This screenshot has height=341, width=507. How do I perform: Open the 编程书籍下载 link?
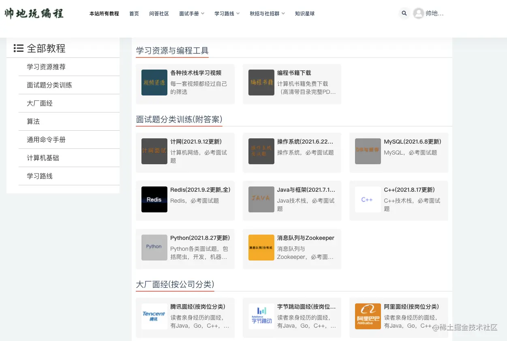click(x=294, y=73)
